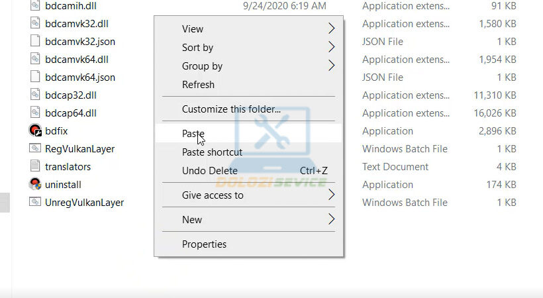Select the UnregVulkanLayer batch file icon

36,202
